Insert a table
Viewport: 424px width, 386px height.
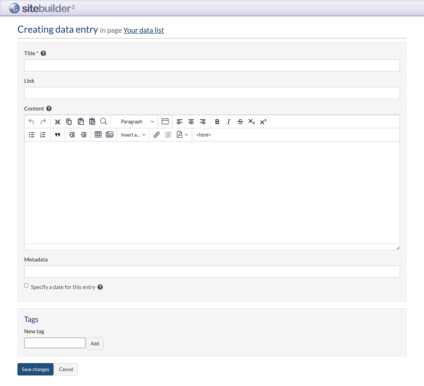coord(98,135)
